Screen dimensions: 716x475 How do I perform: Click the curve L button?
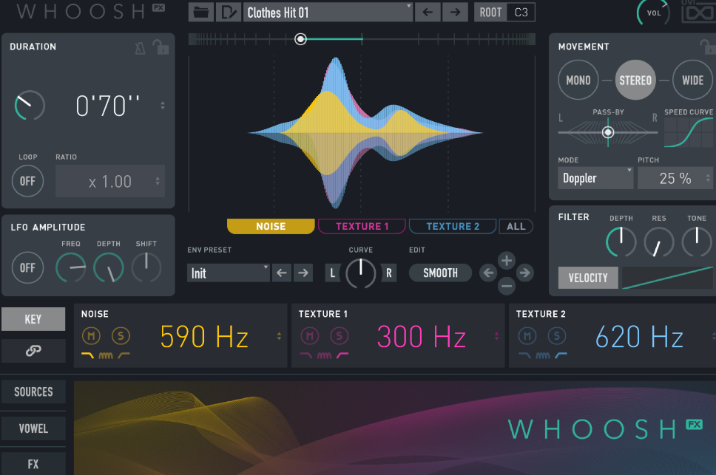[332, 273]
